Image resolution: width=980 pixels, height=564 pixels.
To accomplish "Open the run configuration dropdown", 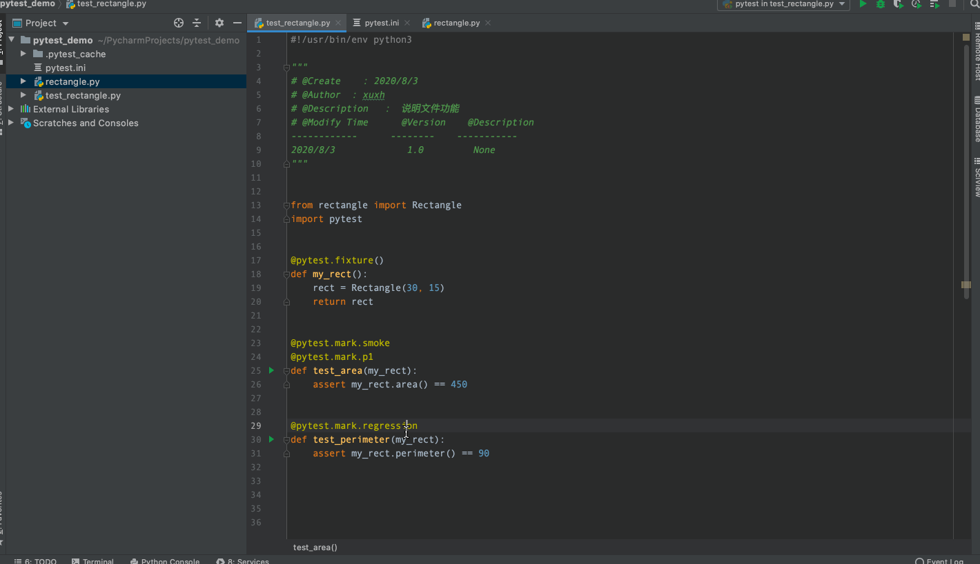I will (783, 4).
